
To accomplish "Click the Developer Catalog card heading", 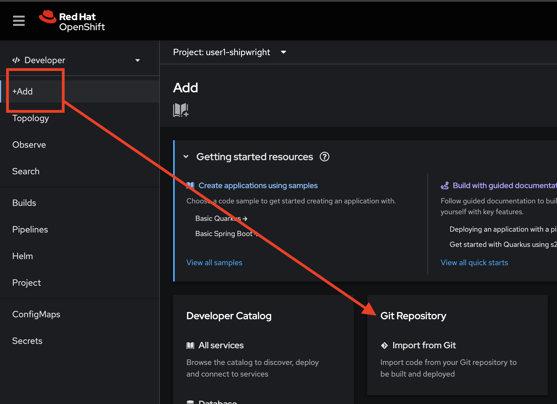I will pos(229,316).
